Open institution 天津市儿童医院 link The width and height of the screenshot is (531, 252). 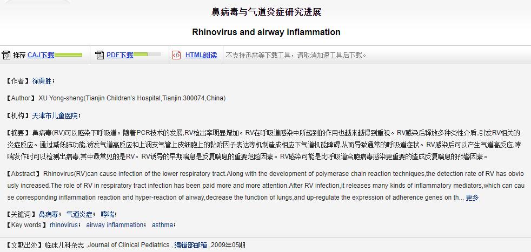point(55,115)
